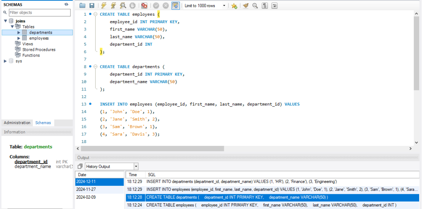Click line 10 department_name VARCHAR(50)
The image size is (422, 209).
[143, 82]
